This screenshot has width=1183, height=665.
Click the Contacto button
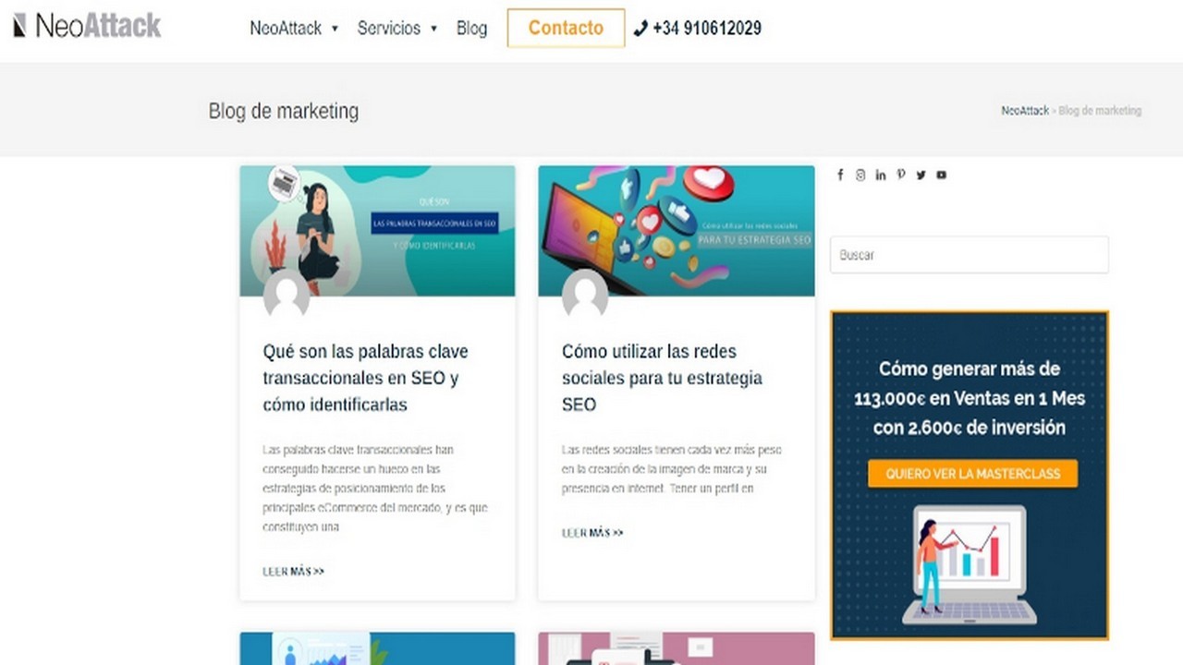(566, 28)
